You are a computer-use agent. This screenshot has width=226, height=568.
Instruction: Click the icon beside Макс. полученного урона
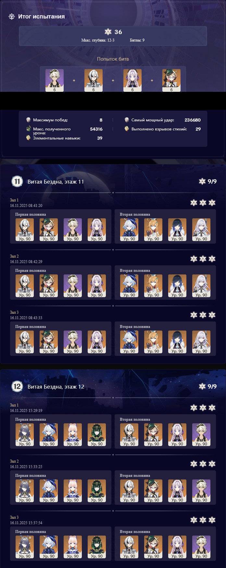click(29, 129)
